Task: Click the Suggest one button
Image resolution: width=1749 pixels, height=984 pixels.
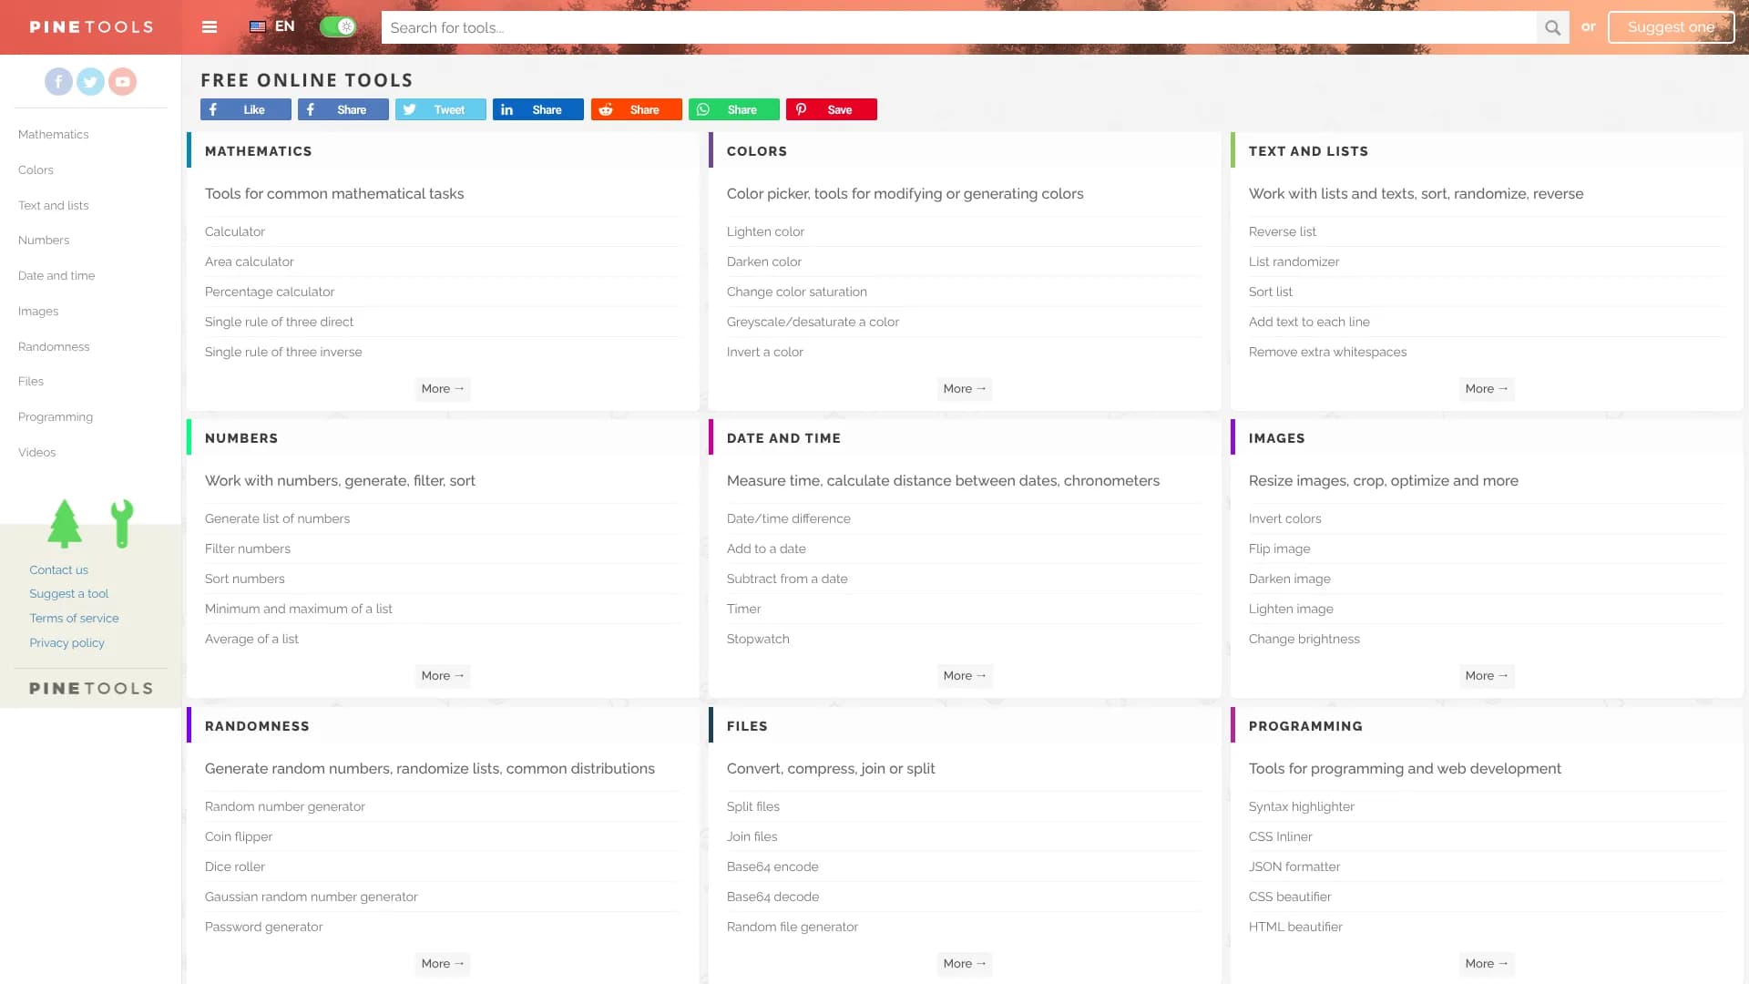Action: click(1670, 27)
